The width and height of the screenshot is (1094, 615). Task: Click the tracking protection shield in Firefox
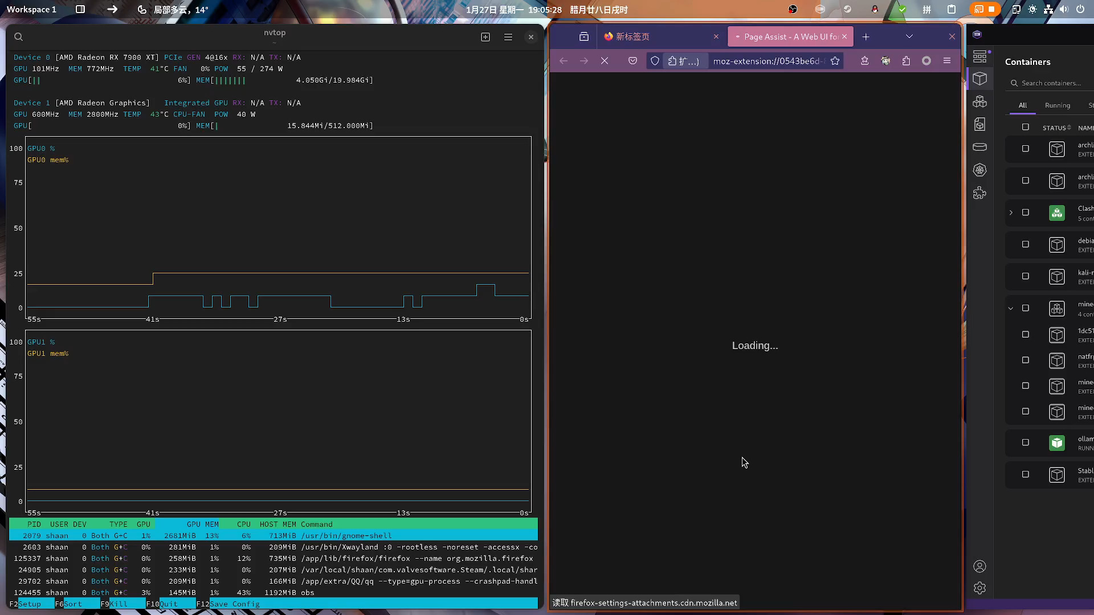tap(654, 61)
